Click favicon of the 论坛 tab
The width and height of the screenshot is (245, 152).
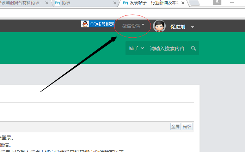click(x=57, y=3)
